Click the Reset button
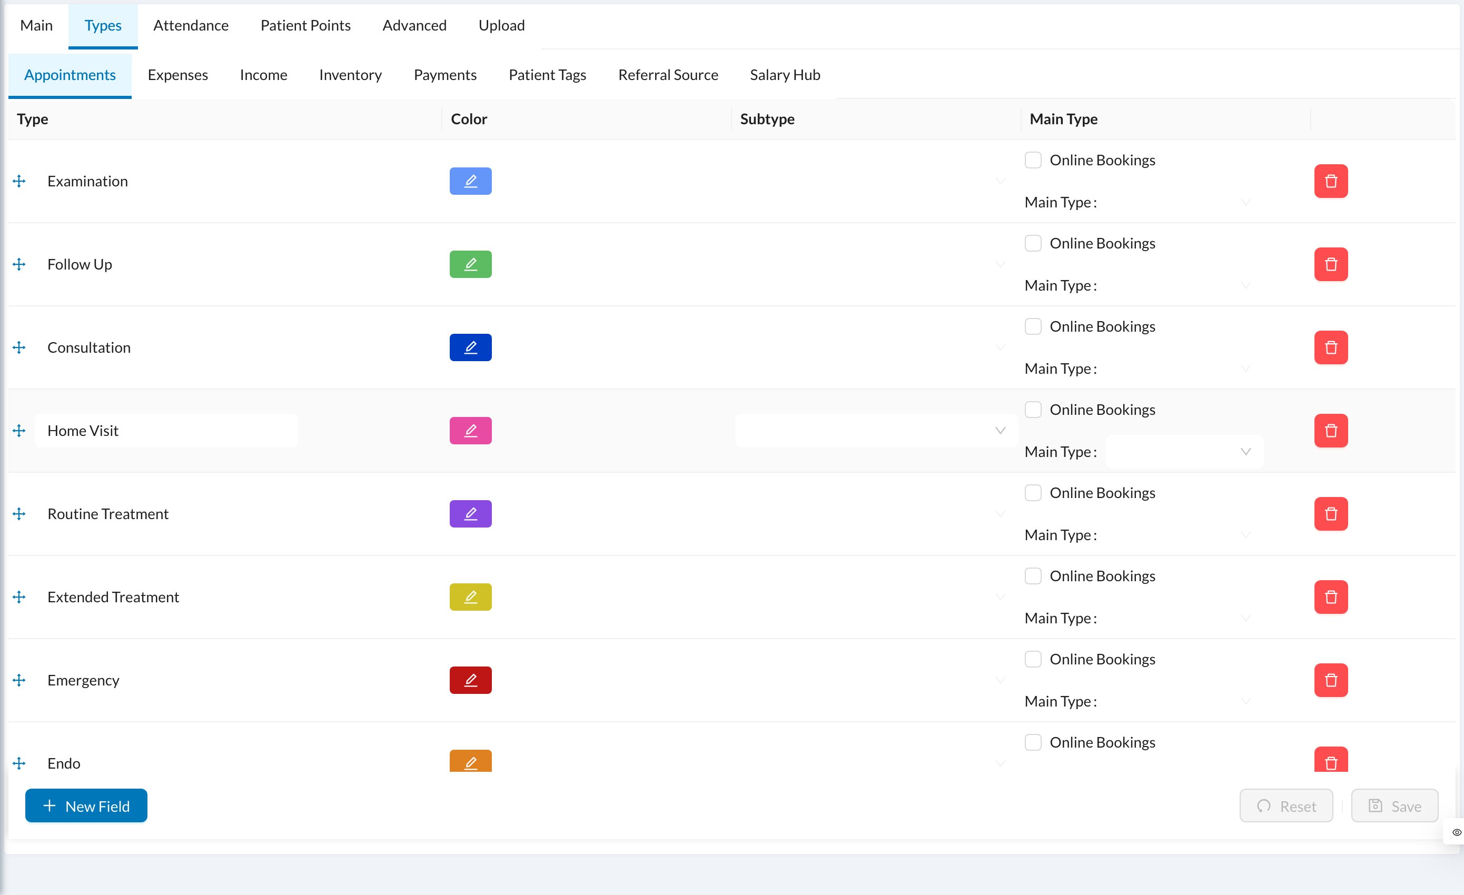 [x=1286, y=806]
